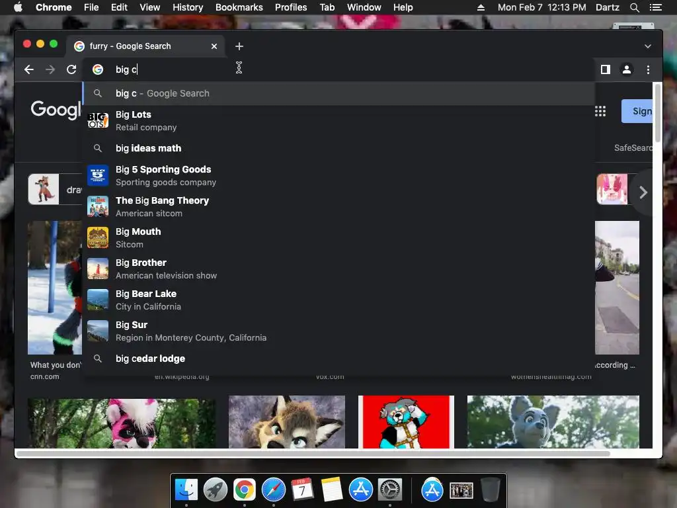
Task: Close the furry - Google Search tab
Action: click(x=214, y=46)
